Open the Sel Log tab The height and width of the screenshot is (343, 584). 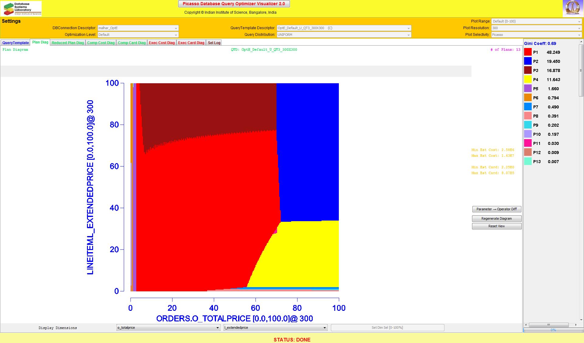click(214, 43)
